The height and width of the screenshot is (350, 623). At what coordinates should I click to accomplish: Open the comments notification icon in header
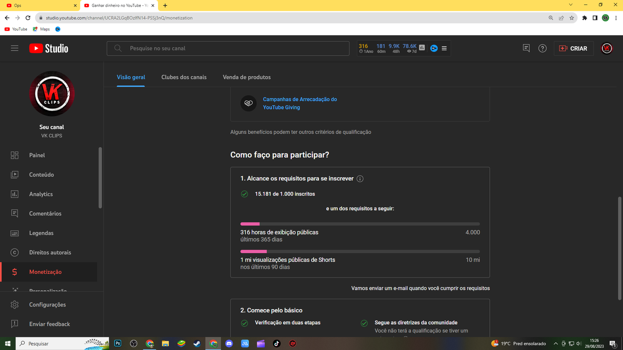coord(526,48)
